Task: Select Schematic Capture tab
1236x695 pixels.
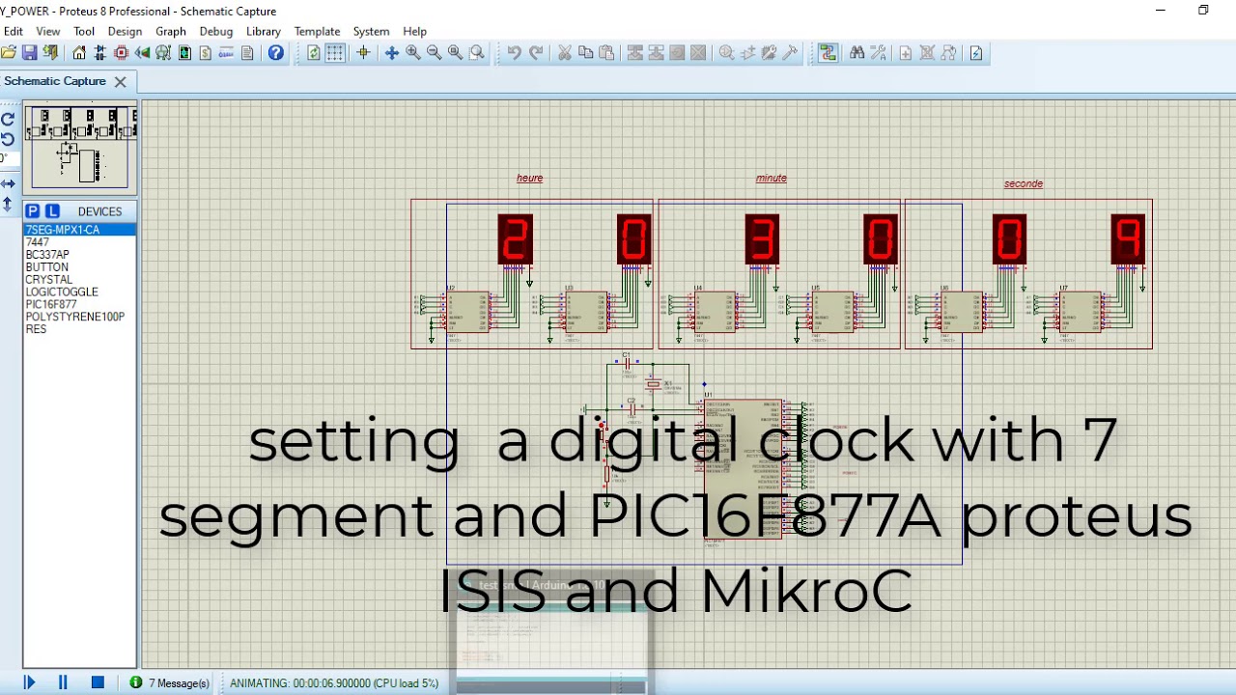Action: (x=55, y=81)
